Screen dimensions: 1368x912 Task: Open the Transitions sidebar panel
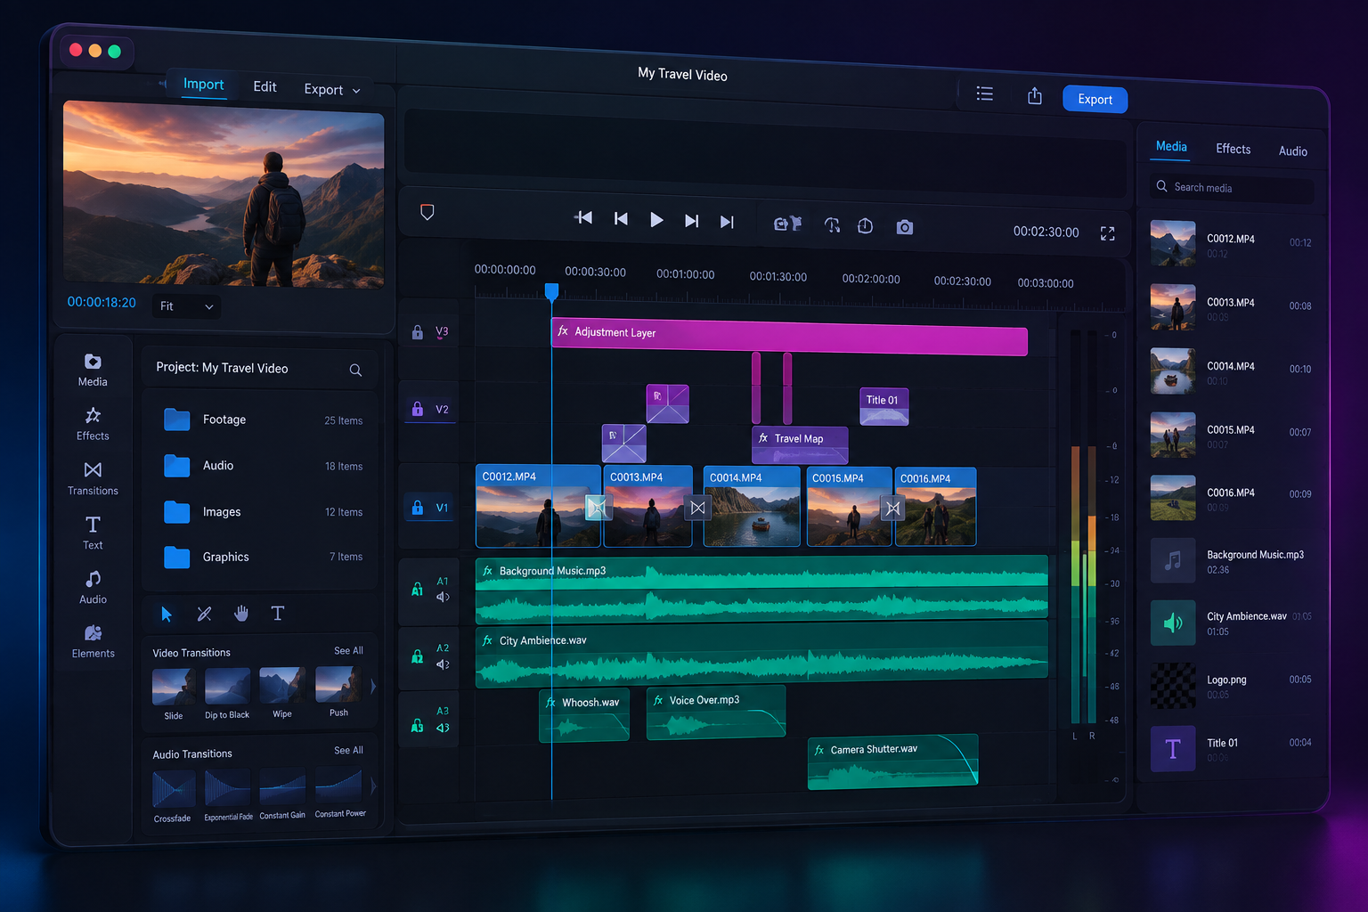[93, 479]
